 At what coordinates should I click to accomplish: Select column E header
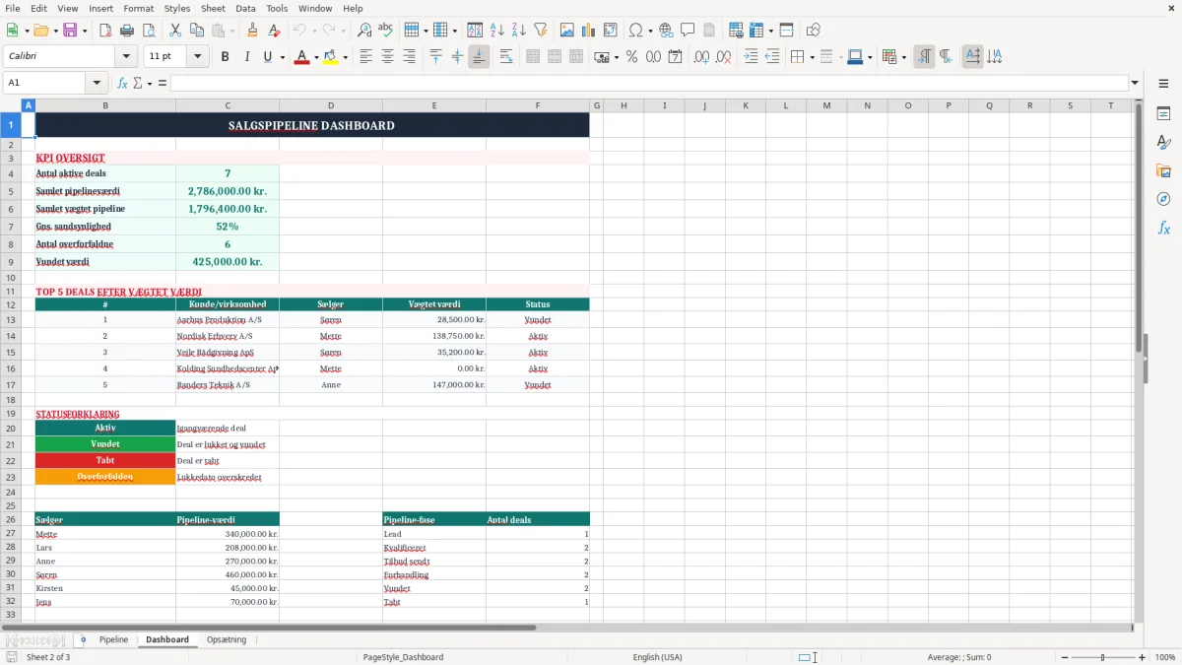(x=434, y=105)
